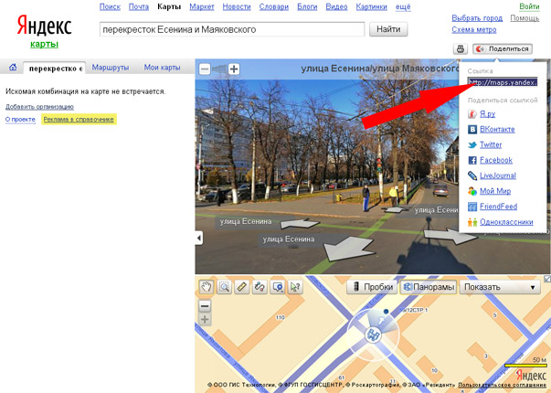This screenshot has height=393, width=551.
Task: Open the Пользовательское соглашение link
Action: tap(502, 385)
